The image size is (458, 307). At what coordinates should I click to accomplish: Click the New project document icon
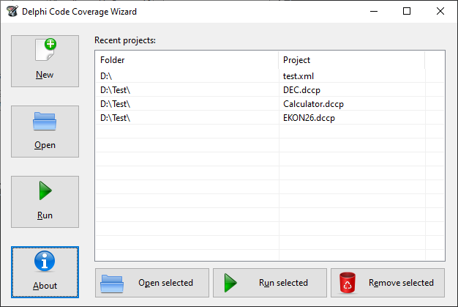(46, 50)
